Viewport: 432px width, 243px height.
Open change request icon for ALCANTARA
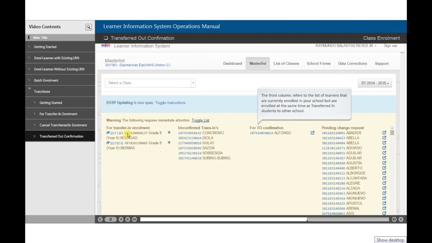384,178
